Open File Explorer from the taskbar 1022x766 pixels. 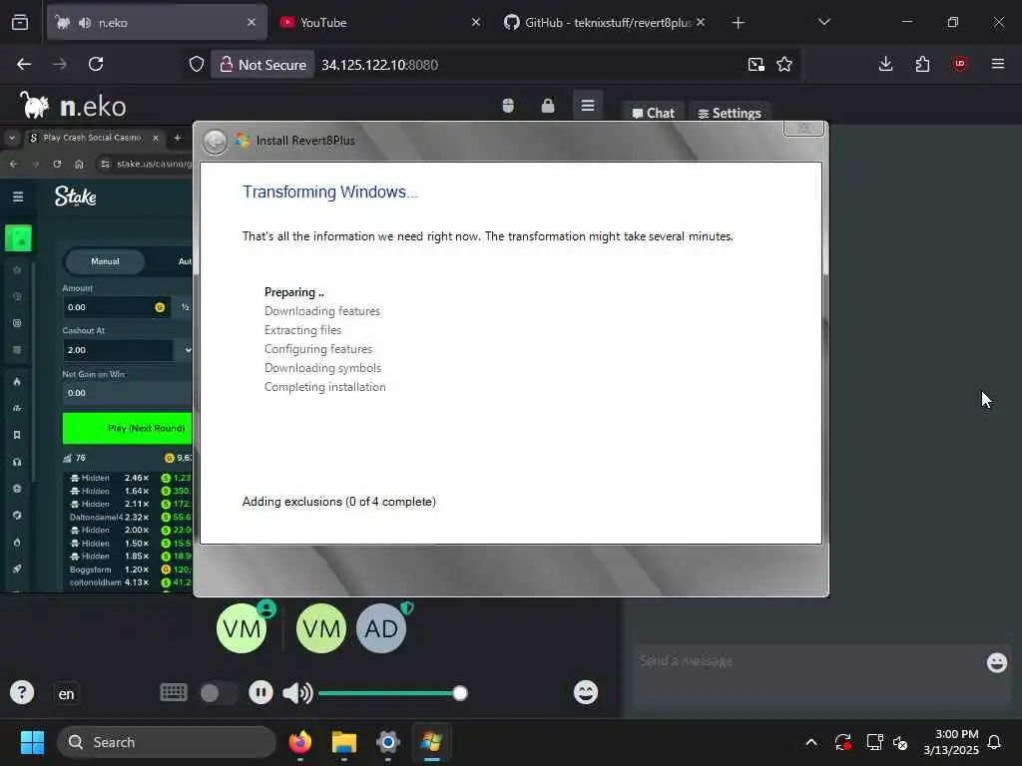344,742
